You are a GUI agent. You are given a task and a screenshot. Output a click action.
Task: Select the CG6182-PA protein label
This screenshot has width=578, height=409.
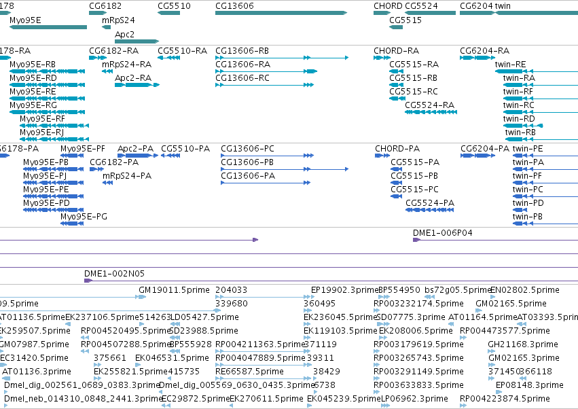coord(114,162)
